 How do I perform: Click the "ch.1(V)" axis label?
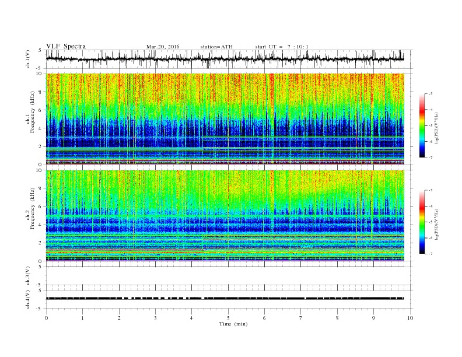pyautogui.click(x=28, y=59)
